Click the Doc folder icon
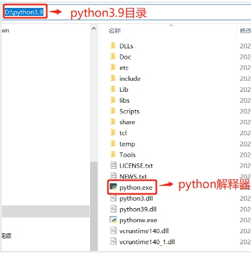Image resolution: width=251 pixels, height=254 pixels. 113,56
